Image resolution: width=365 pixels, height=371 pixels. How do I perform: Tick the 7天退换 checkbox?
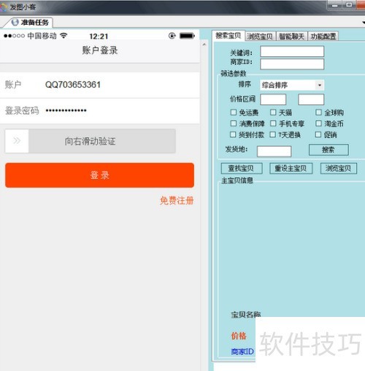(273, 134)
